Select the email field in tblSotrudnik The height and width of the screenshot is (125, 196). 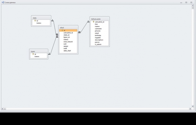[x=100, y=33]
